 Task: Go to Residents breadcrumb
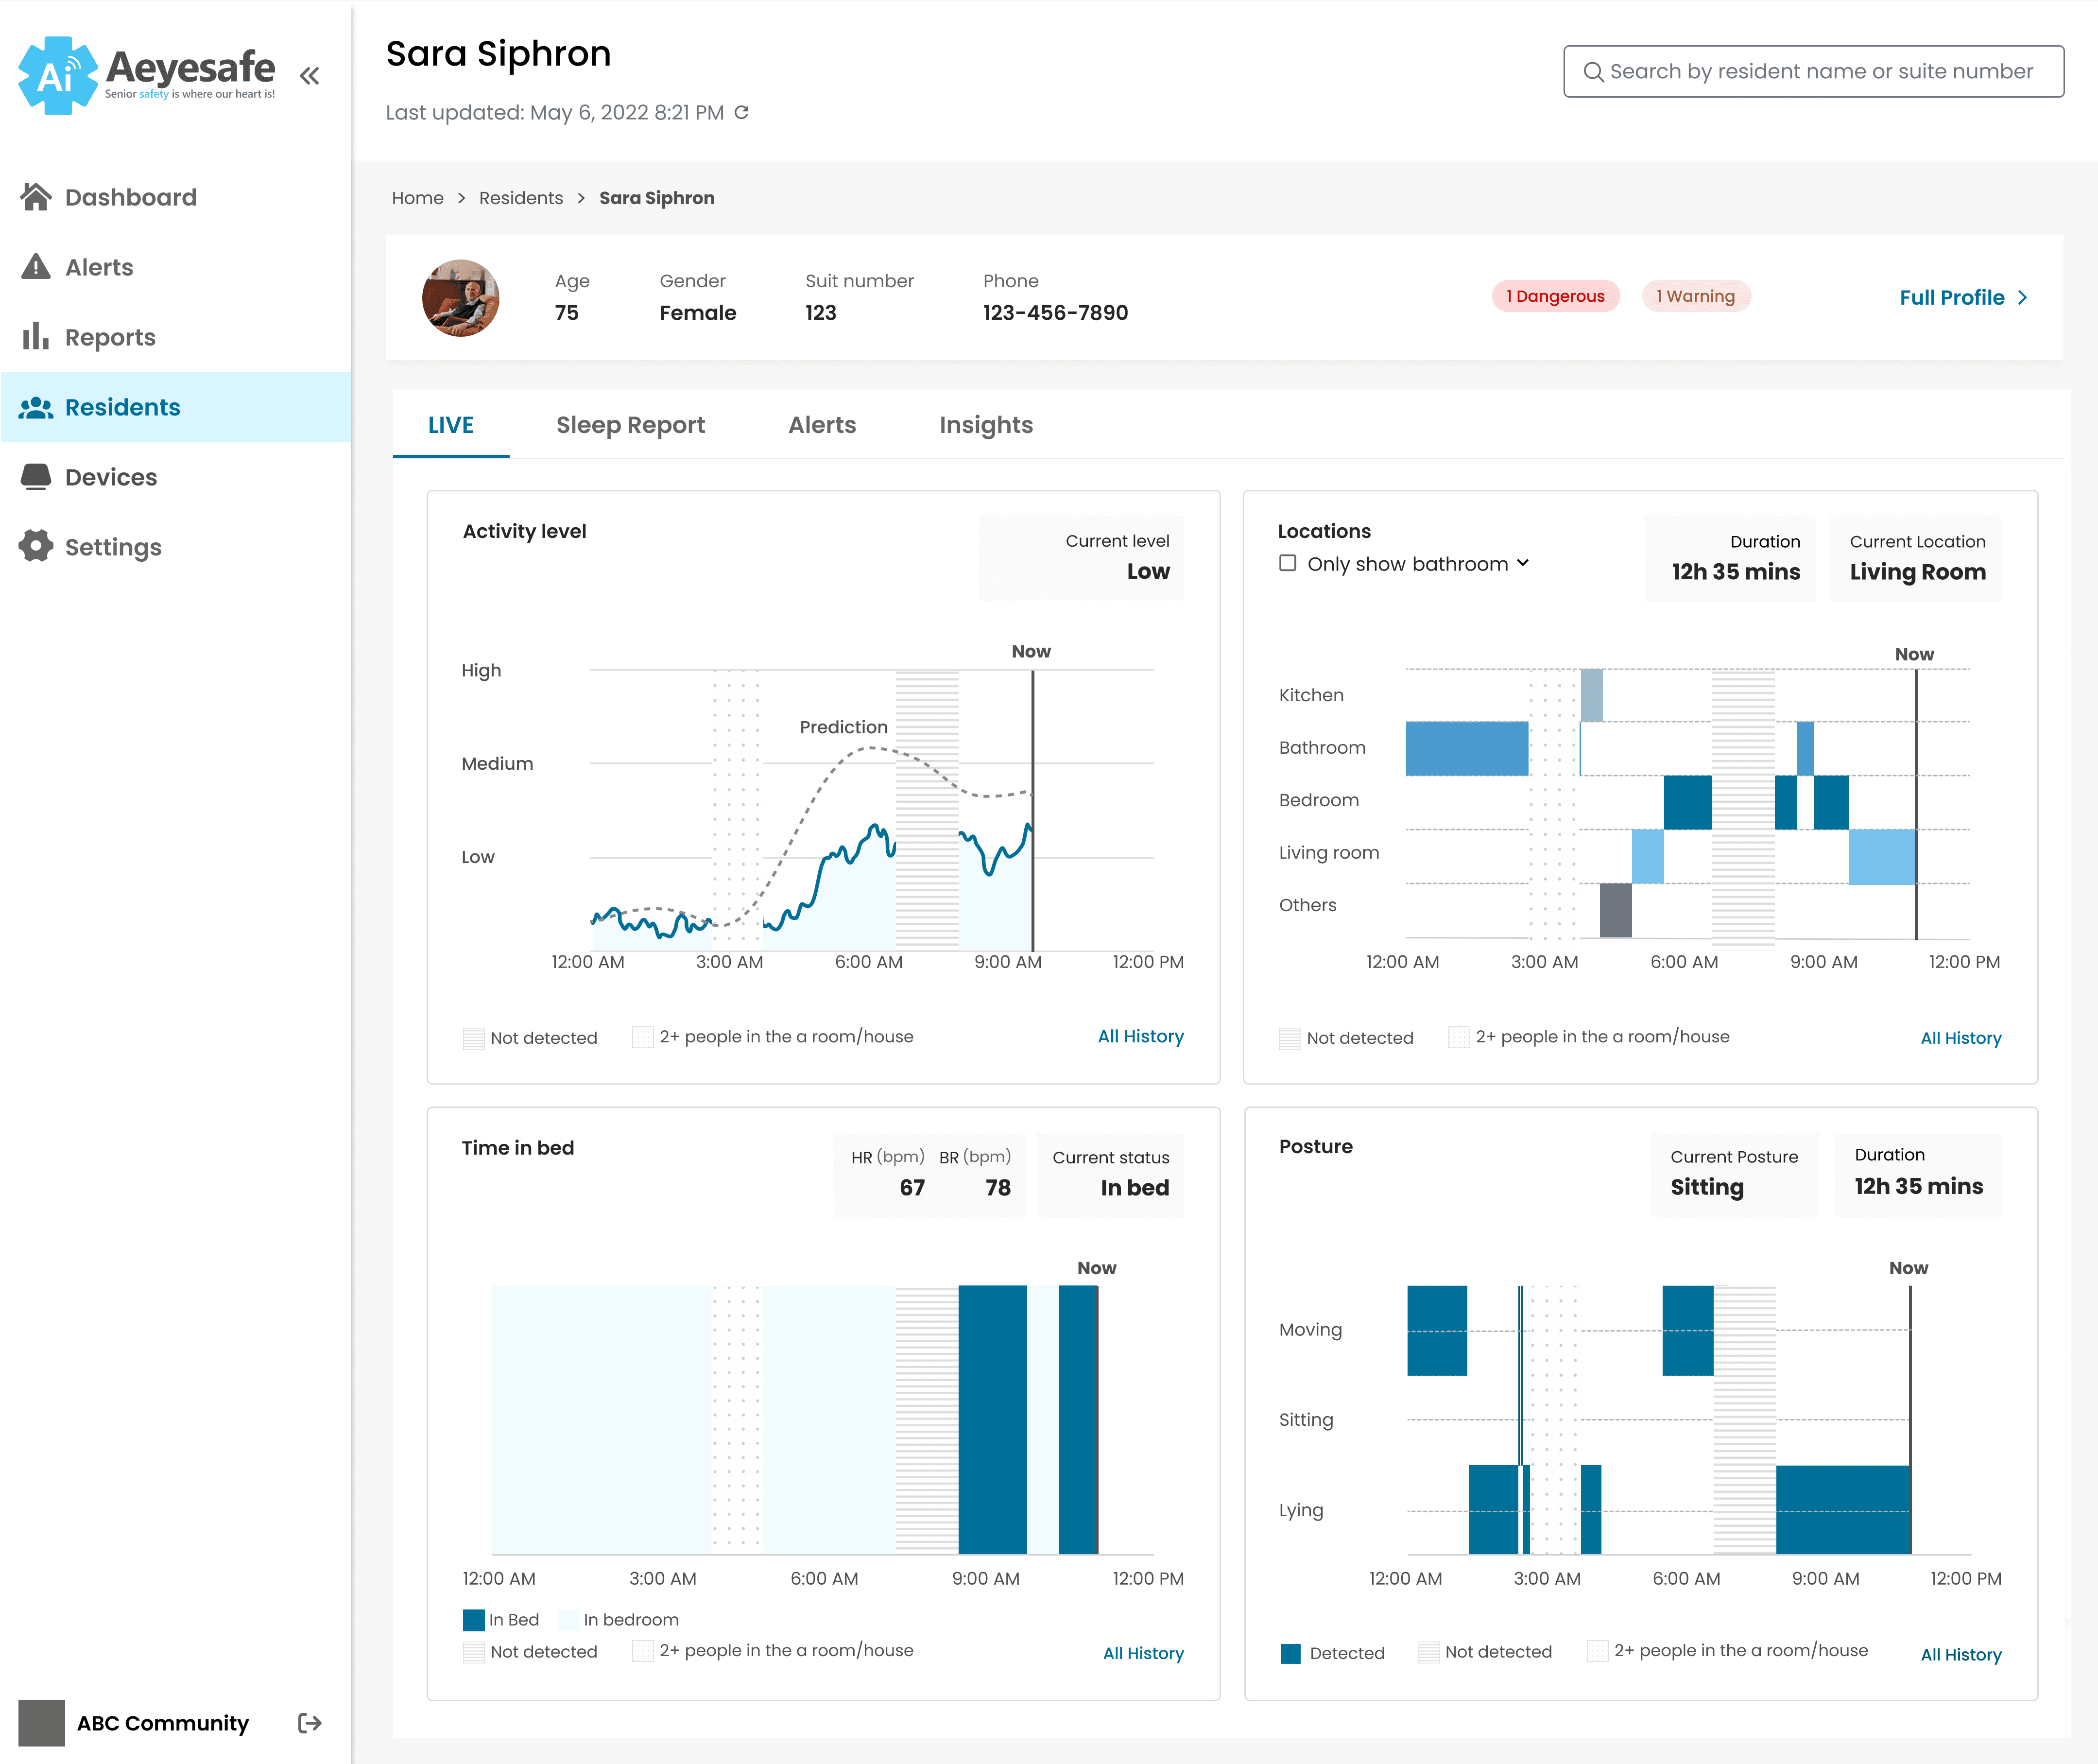[521, 198]
